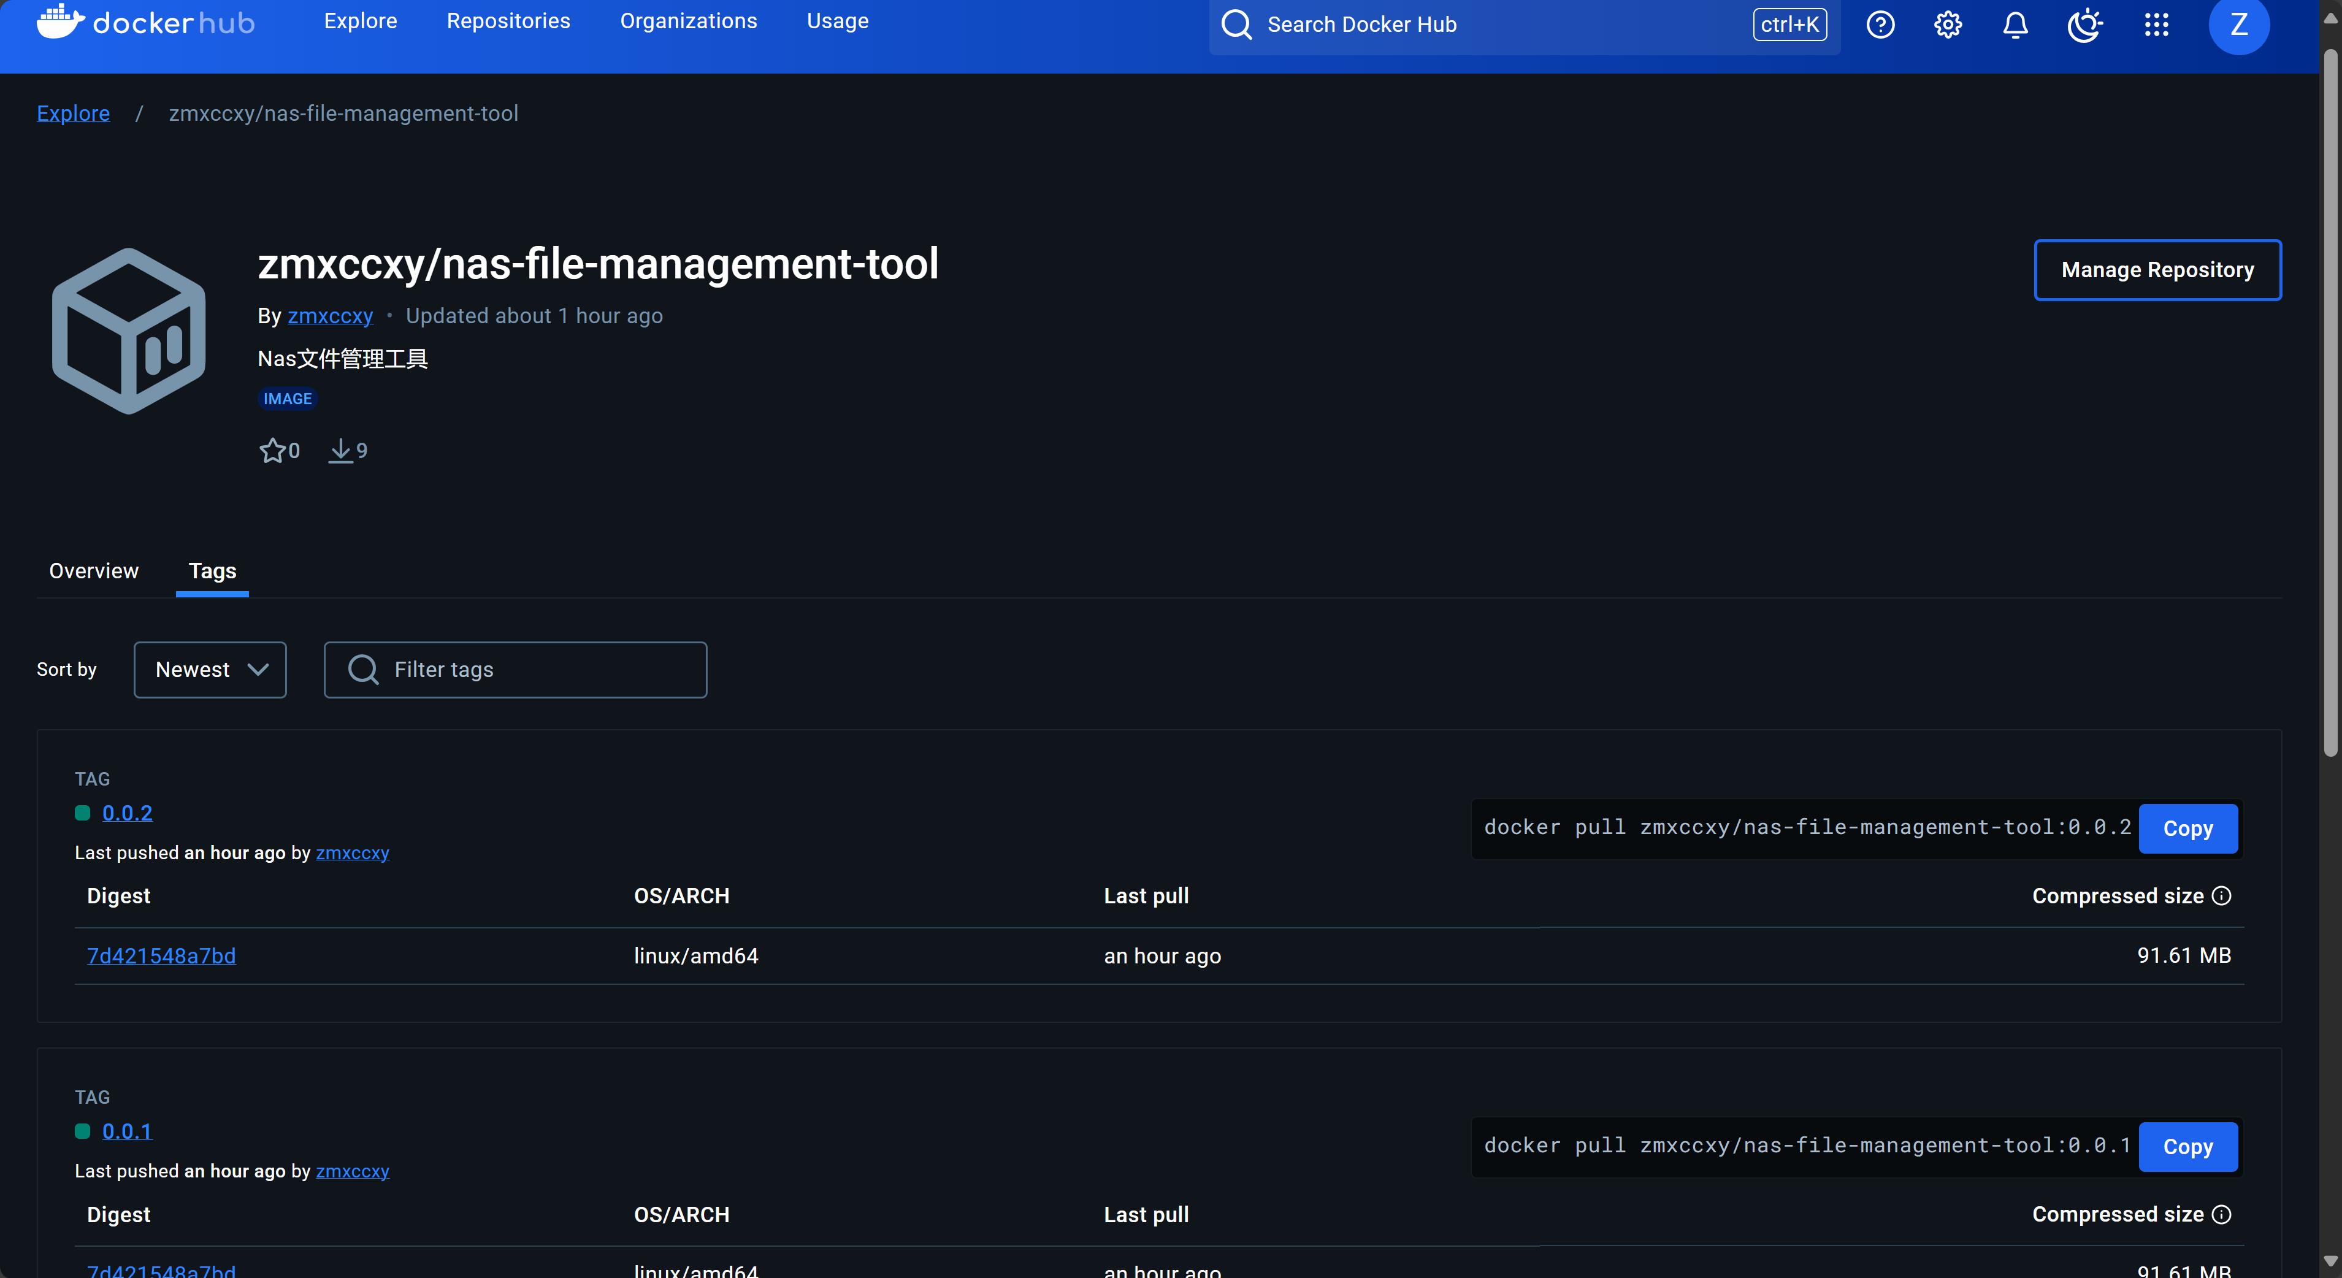Select the Tags tab

(212, 571)
